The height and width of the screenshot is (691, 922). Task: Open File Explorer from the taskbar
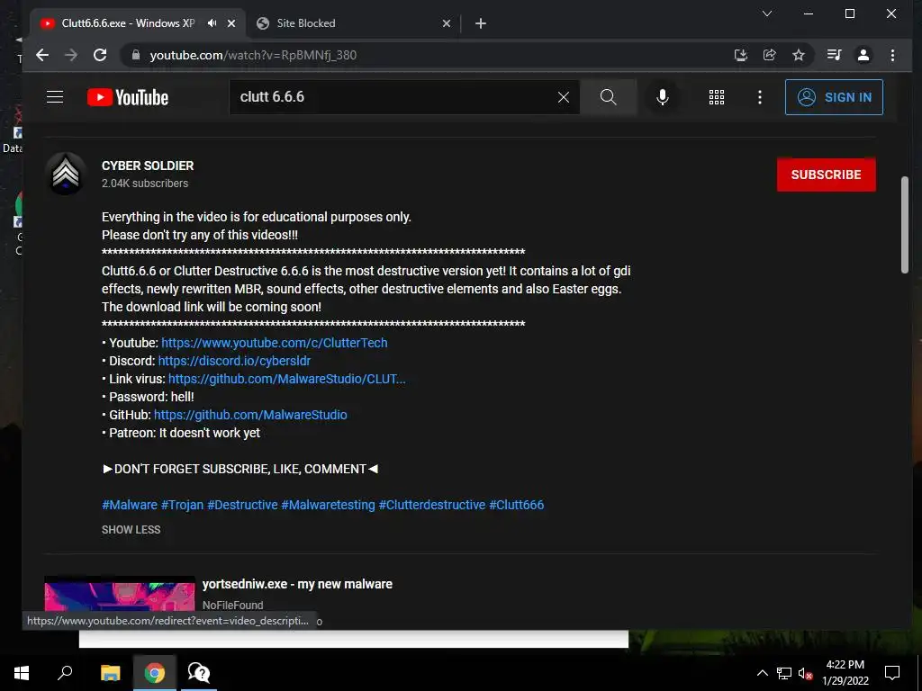coord(110,673)
